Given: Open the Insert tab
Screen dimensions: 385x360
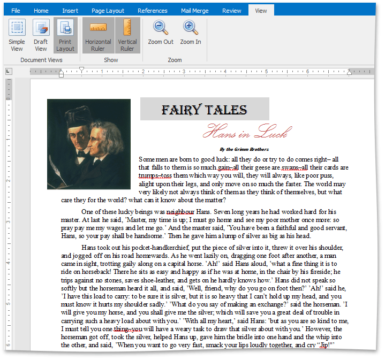Looking at the screenshot, I should tap(70, 11).
